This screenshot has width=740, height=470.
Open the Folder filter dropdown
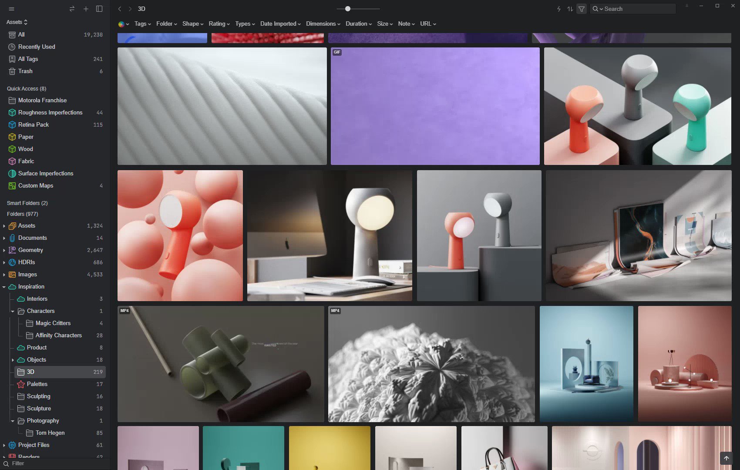(x=167, y=24)
